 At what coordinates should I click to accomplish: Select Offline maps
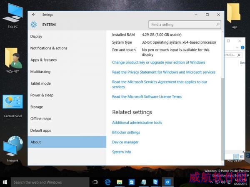67,119
